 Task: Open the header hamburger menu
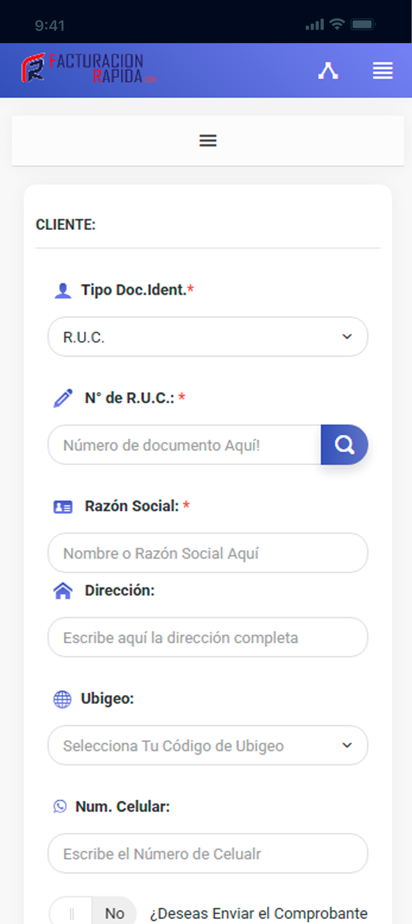point(383,71)
